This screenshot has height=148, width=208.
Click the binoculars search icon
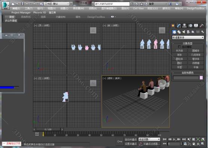point(132,4)
